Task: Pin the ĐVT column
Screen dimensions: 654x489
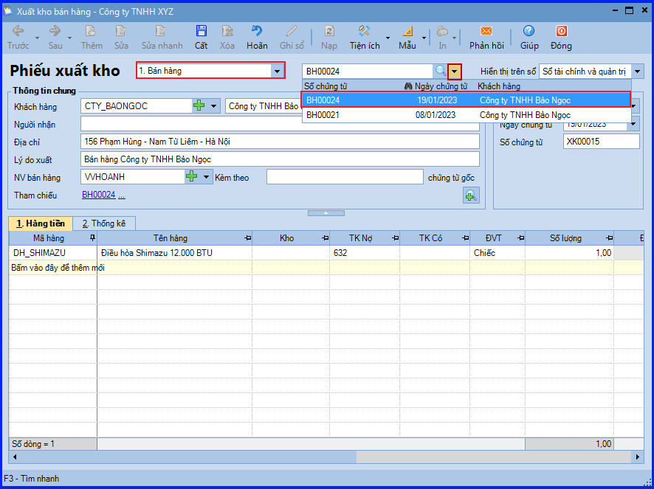Action: [521, 238]
